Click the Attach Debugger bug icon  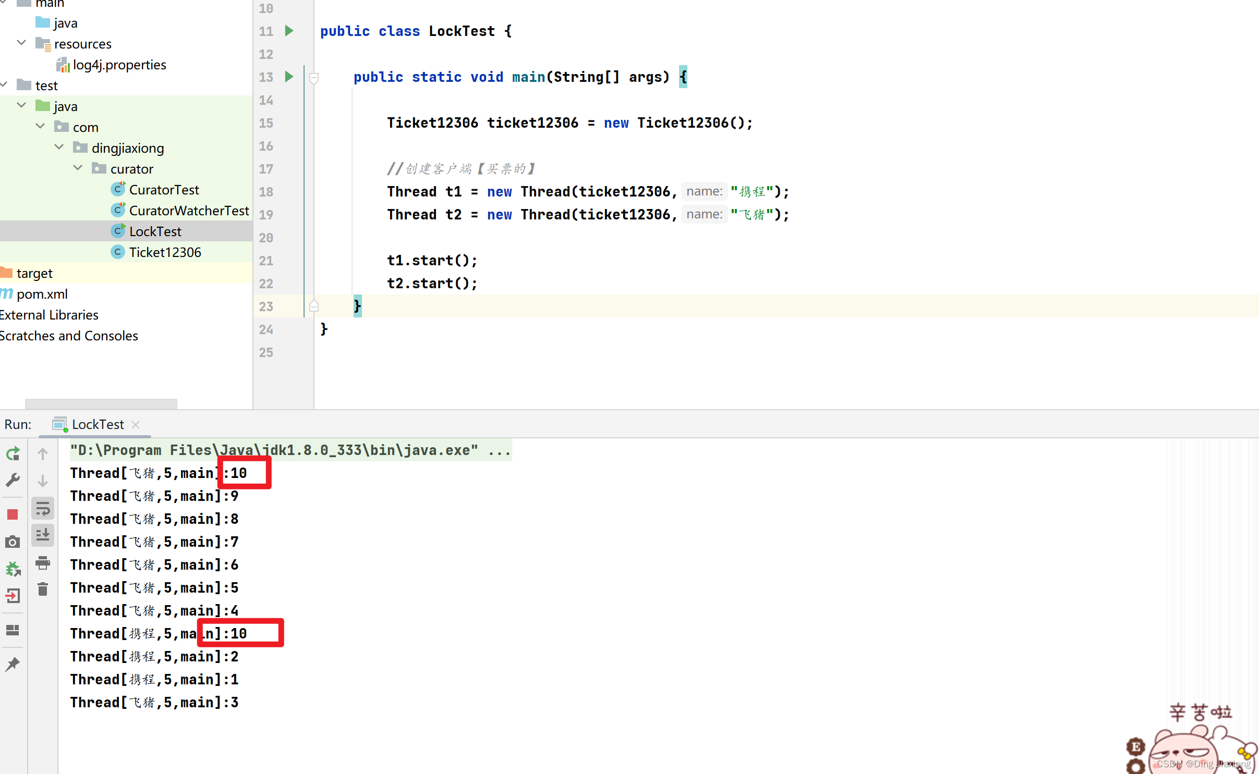coord(13,569)
